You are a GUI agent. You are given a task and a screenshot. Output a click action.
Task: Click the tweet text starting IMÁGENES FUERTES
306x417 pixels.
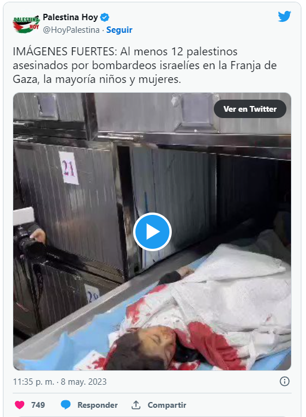tap(145, 66)
